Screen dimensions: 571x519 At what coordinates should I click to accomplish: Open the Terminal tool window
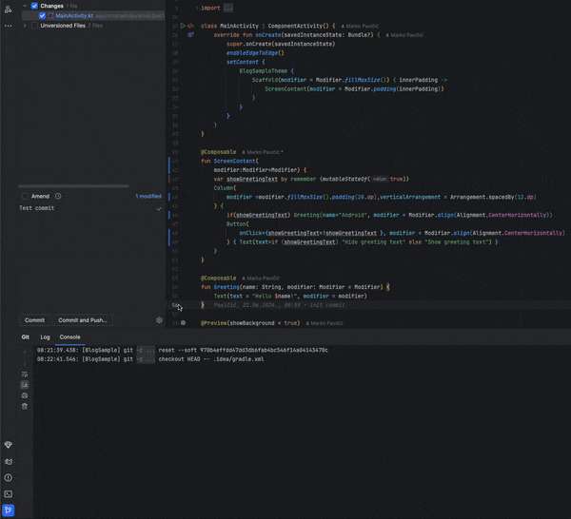click(x=9, y=493)
